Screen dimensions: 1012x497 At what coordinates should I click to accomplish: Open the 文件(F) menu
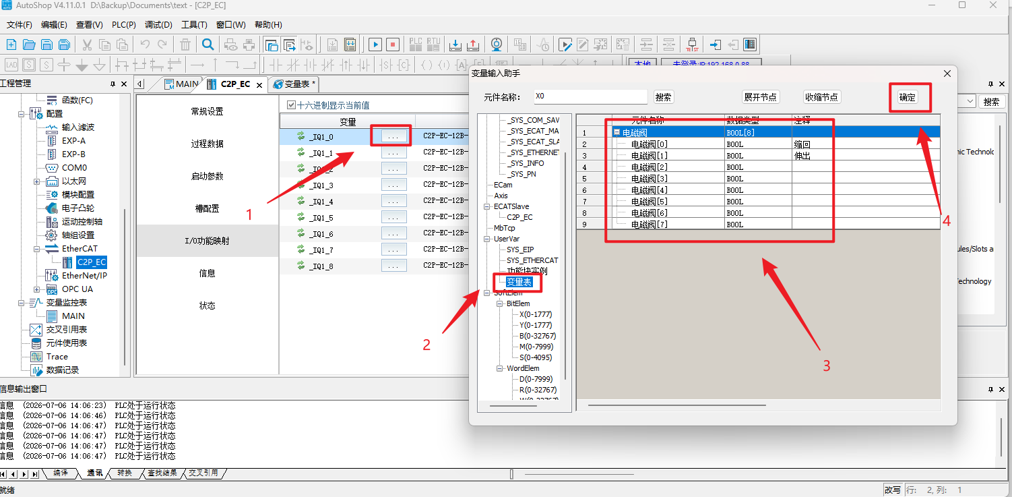pyautogui.click(x=20, y=25)
